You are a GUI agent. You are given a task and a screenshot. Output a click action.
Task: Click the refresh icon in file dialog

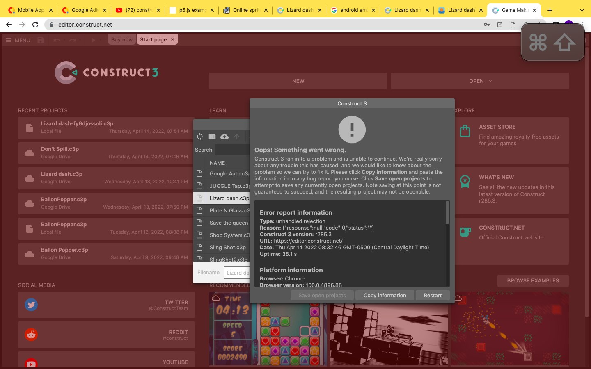point(200,137)
